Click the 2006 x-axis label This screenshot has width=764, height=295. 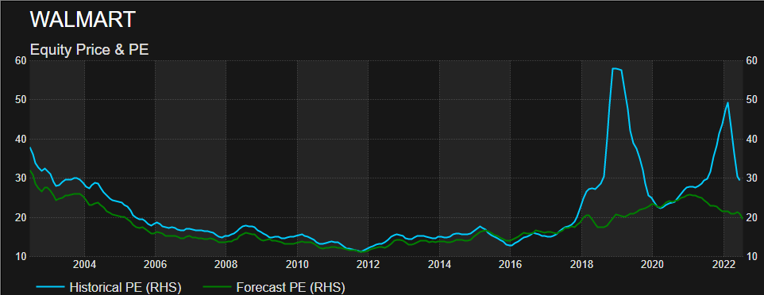(155, 264)
